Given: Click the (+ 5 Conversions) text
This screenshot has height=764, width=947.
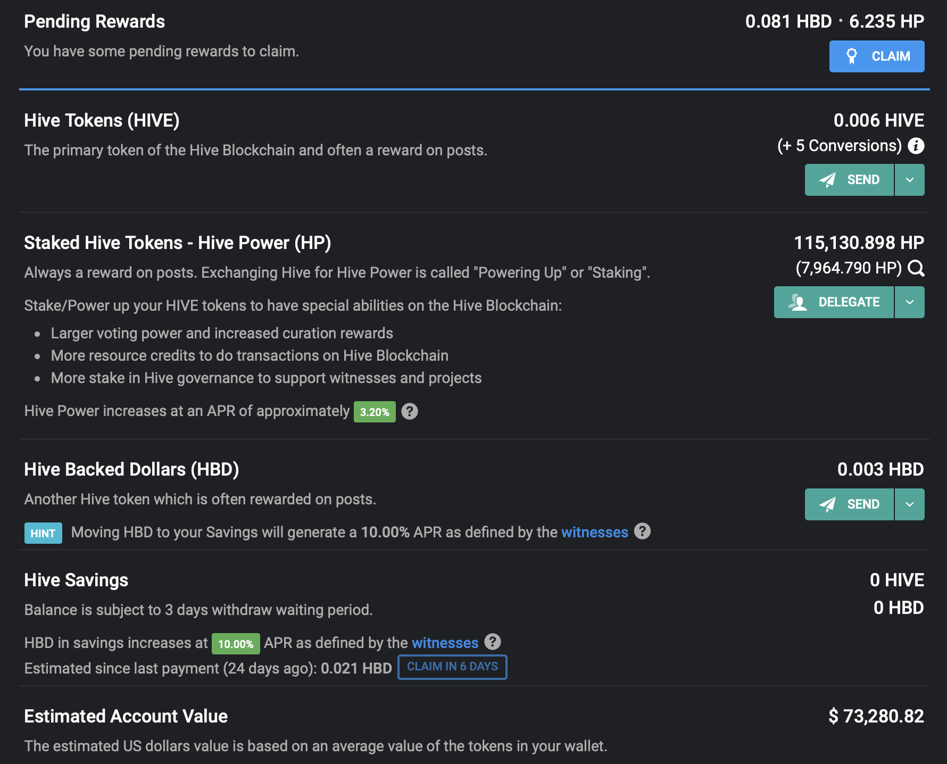Looking at the screenshot, I should click(840, 146).
